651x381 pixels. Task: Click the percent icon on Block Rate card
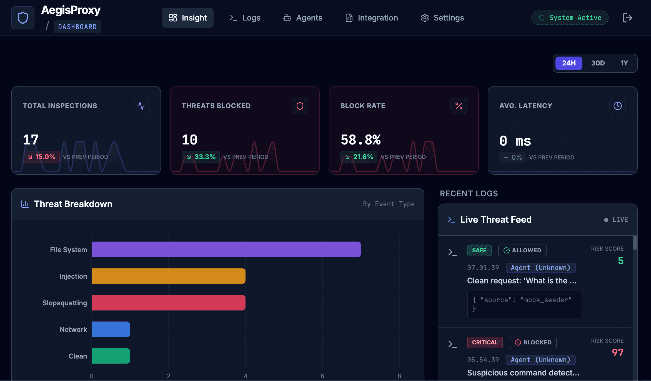click(459, 106)
